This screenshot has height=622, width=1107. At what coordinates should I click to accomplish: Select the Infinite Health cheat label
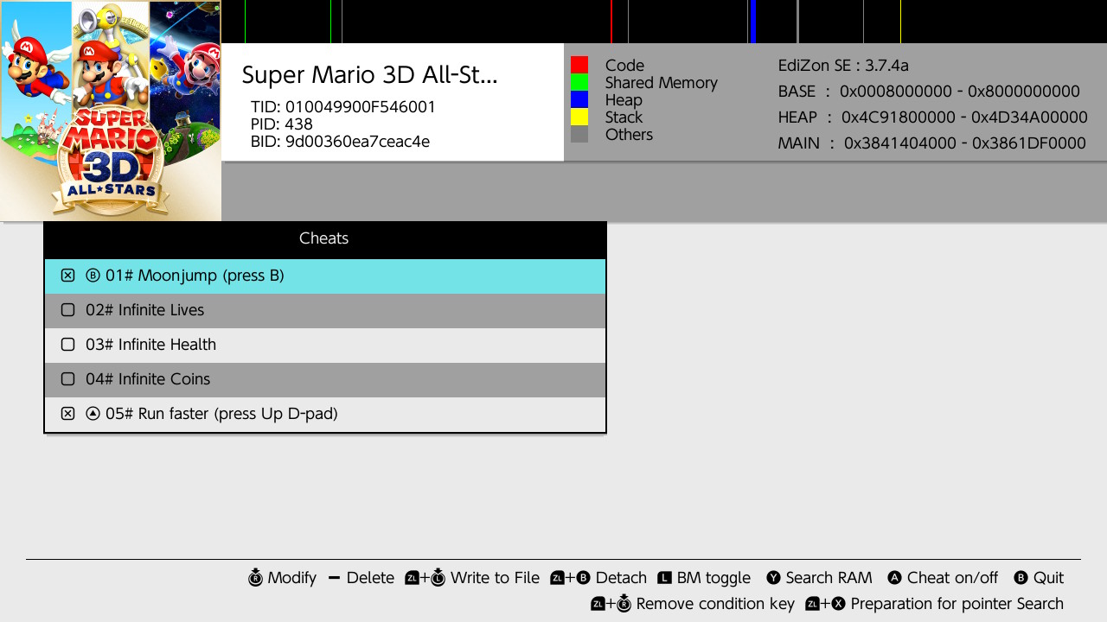pos(150,345)
